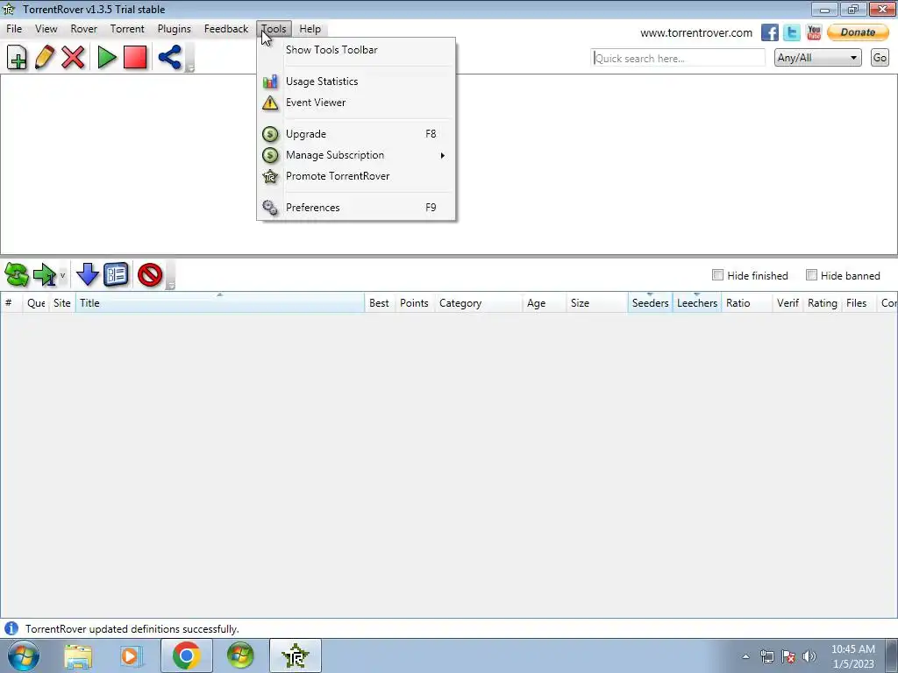898x673 pixels.
Task: Choose Upgrade in the Tools menu
Action: [356, 134]
